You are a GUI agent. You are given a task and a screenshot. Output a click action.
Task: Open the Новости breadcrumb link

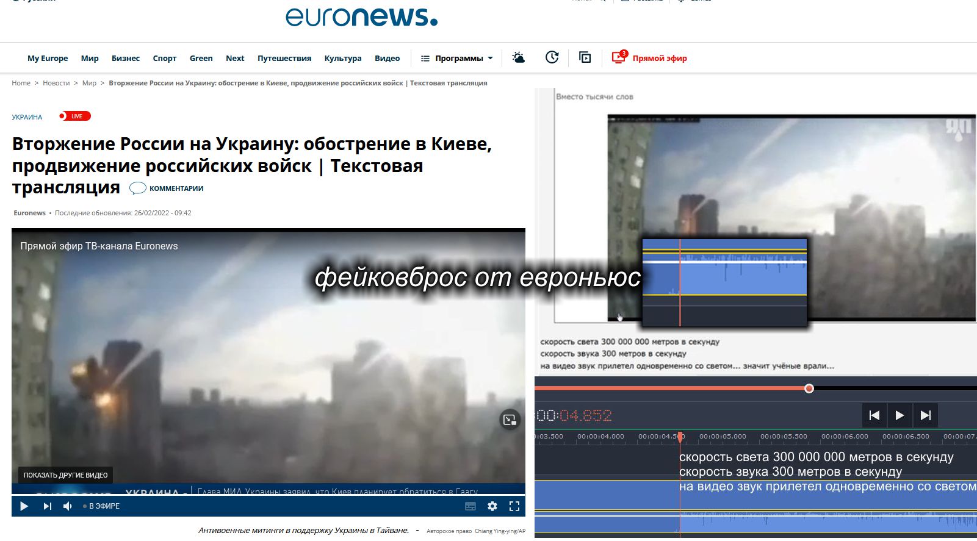(x=56, y=83)
